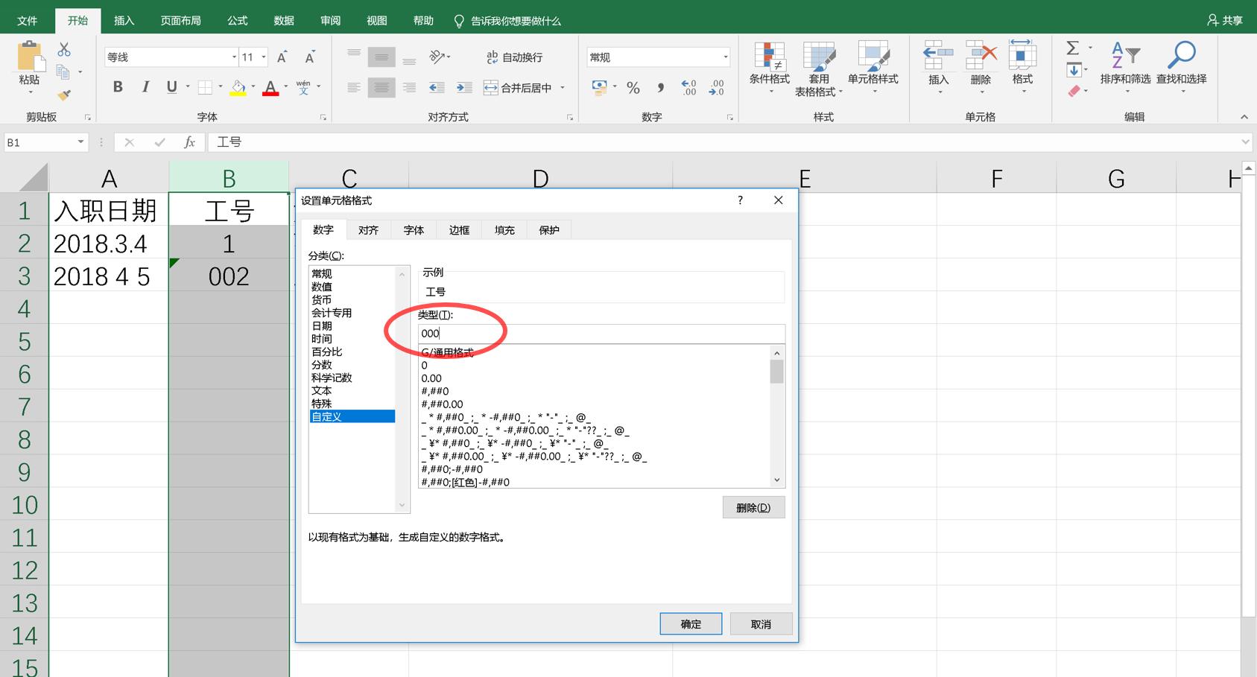This screenshot has height=677, width=1257.
Task: Toggle underline formatting
Action: click(x=171, y=87)
